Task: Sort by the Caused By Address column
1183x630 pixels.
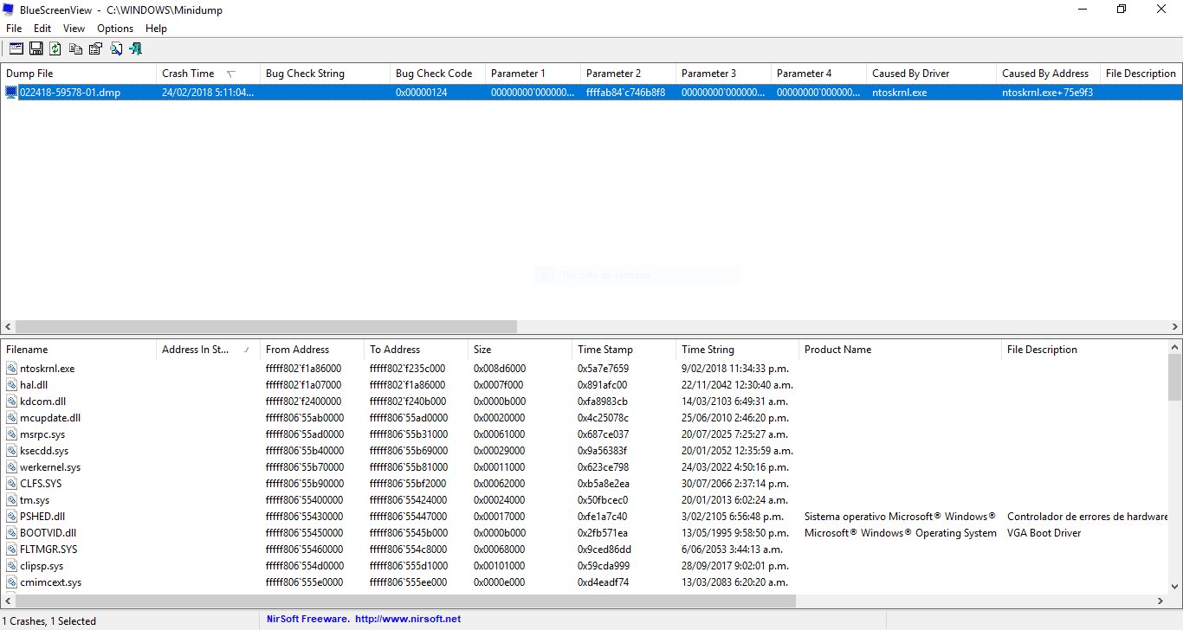Action: (x=1048, y=74)
